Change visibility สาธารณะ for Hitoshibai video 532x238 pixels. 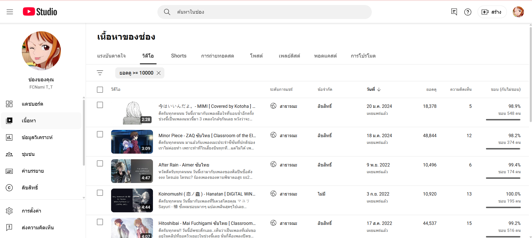284,223
